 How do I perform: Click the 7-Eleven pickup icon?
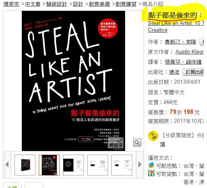point(151,173)
